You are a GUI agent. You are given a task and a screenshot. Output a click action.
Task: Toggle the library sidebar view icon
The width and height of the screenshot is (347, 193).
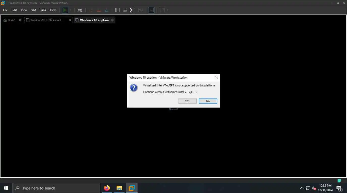117,10
